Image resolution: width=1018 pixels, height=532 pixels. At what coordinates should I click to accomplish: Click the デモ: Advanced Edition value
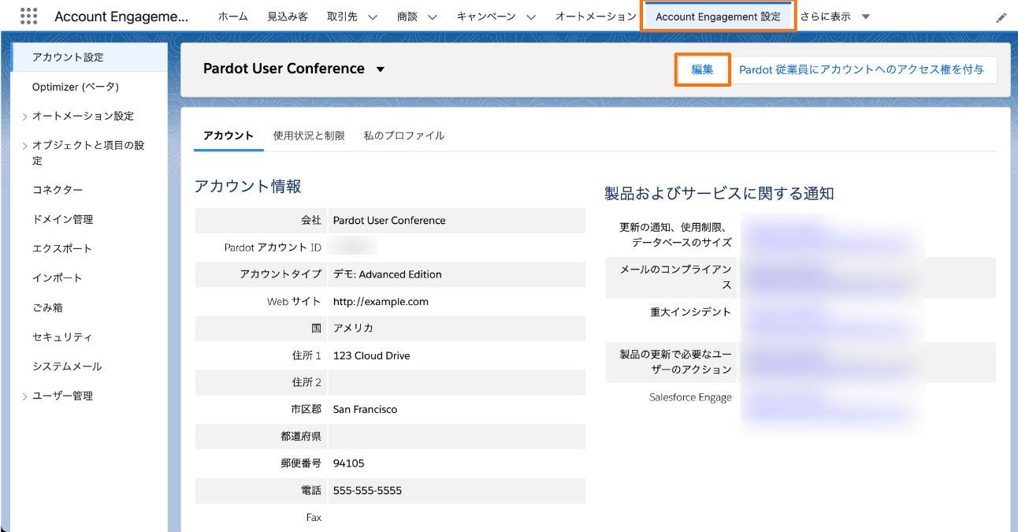[x=388, y=274]
